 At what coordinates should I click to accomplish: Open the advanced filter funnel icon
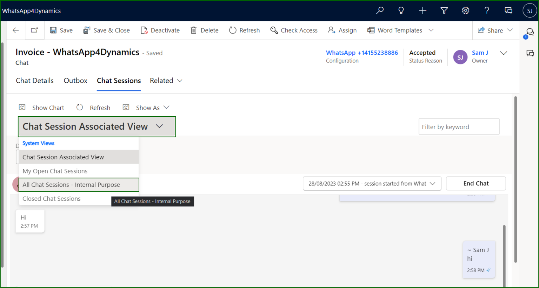[444, 11]
